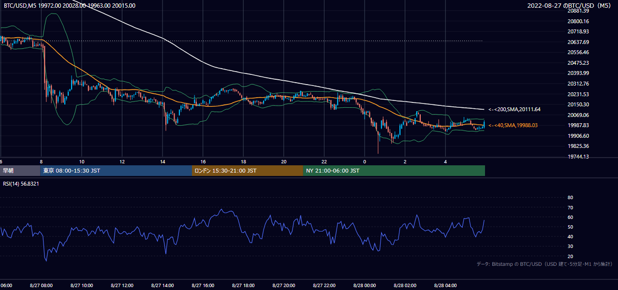Select hour label 0 under price chart
This screenshot has height=290, width=618.
[365, 161]
